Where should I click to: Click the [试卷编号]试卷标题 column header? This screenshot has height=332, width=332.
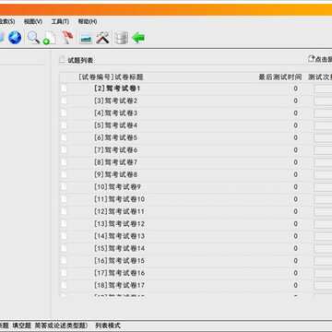click(x=111, y=77)
